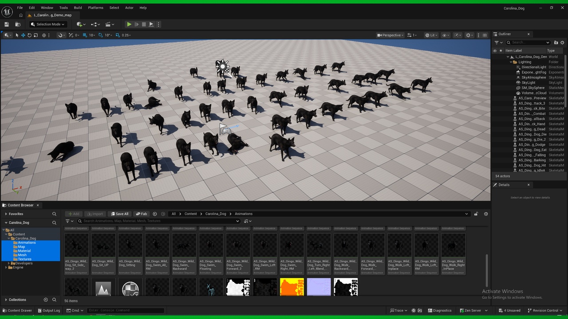Open Outliner settings gear
Viewport: 568px width, 319px height.
562,43
